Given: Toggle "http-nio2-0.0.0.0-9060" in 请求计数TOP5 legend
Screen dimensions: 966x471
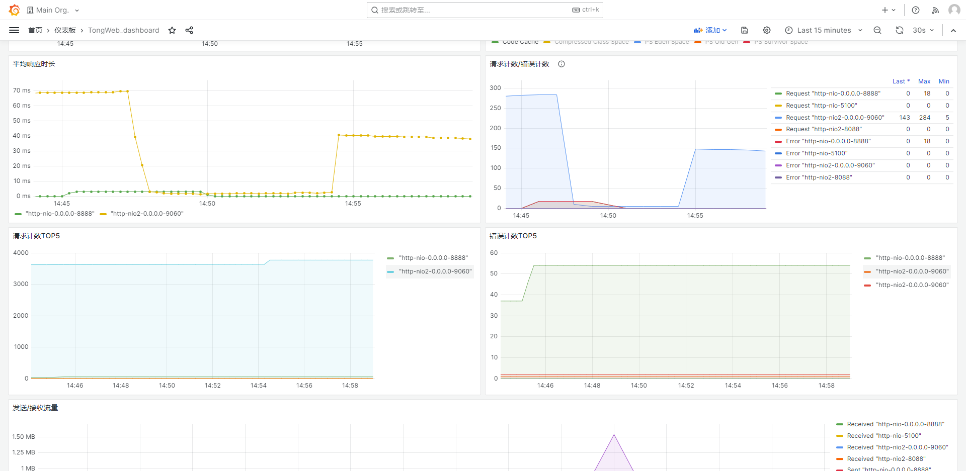Looking at the screenshot, I should pyautogui.click(x=435, y=271).
